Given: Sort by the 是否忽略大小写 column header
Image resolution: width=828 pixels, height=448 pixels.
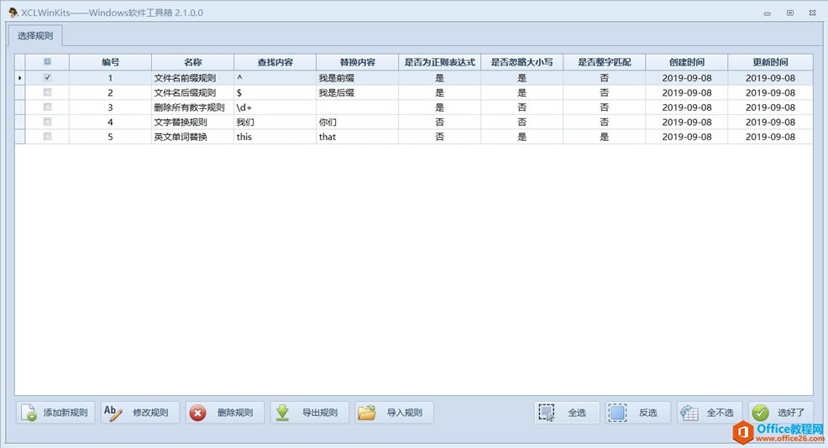Looking at the screenshot, I should (x=522, y=62).
